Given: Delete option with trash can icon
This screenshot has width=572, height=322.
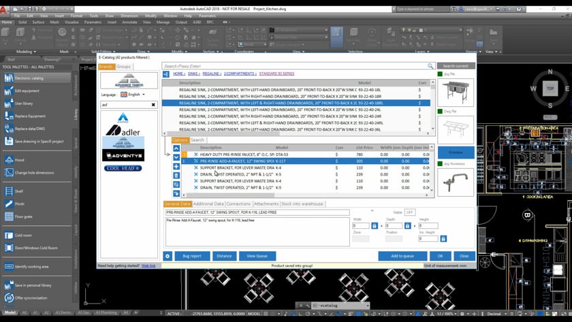Looking at the screenshot, I should 176,176.
